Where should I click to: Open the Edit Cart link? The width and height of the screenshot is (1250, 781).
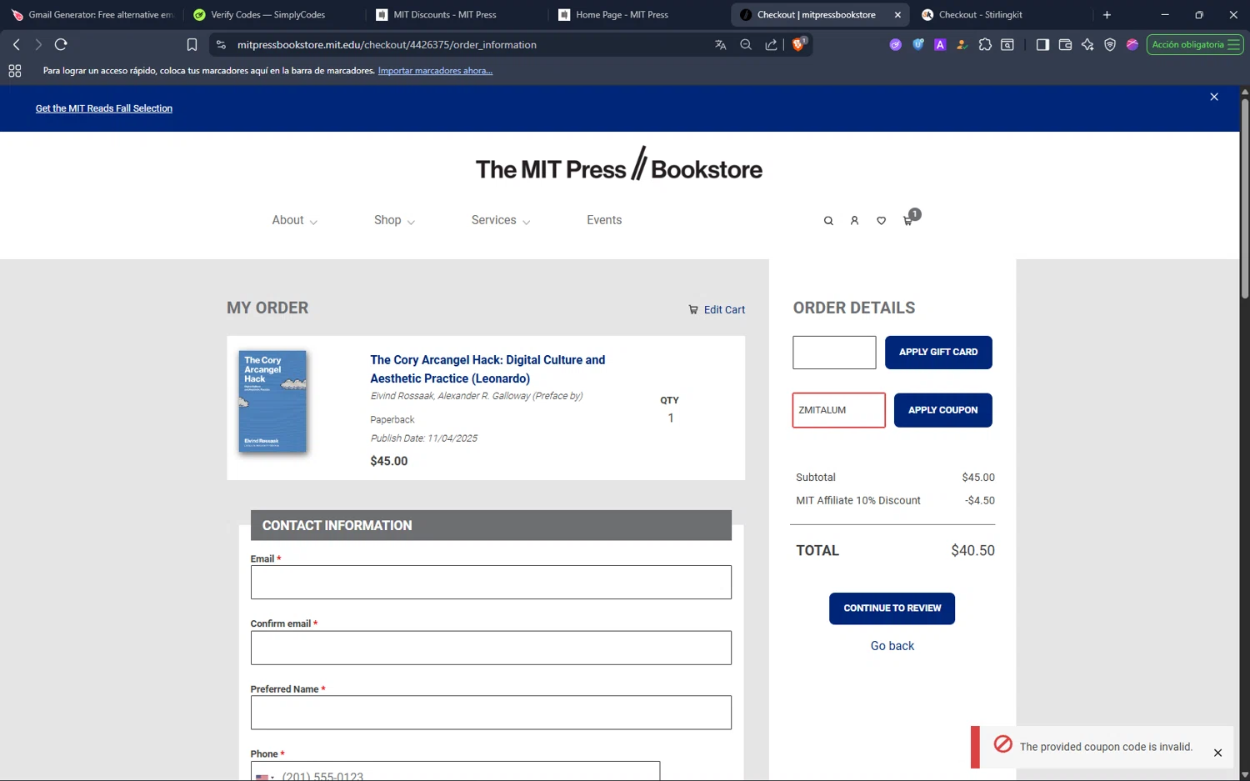coord(717,309)
